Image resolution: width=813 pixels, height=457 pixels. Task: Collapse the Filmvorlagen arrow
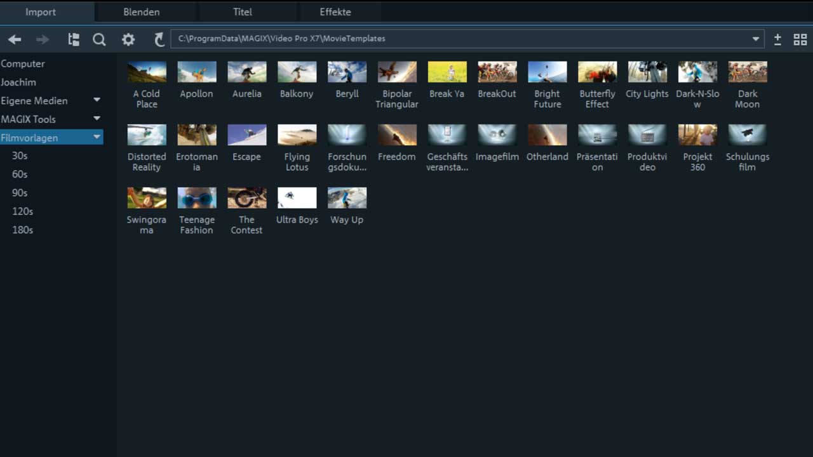pyautogui.click(x=97, y=137)
